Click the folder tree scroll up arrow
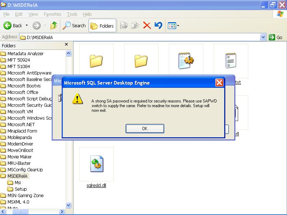This screenshot has width=287, height=215. click(69, 53)
